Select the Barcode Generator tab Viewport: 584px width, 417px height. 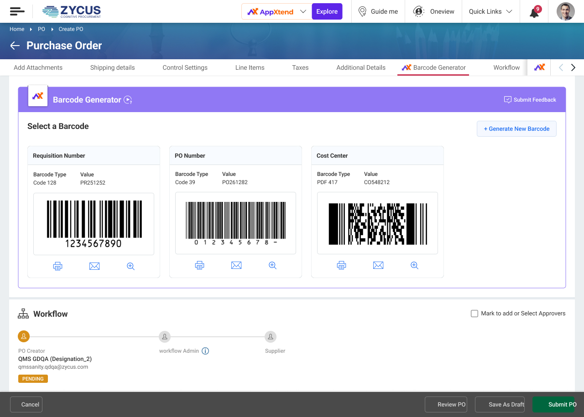coord(433,67)
